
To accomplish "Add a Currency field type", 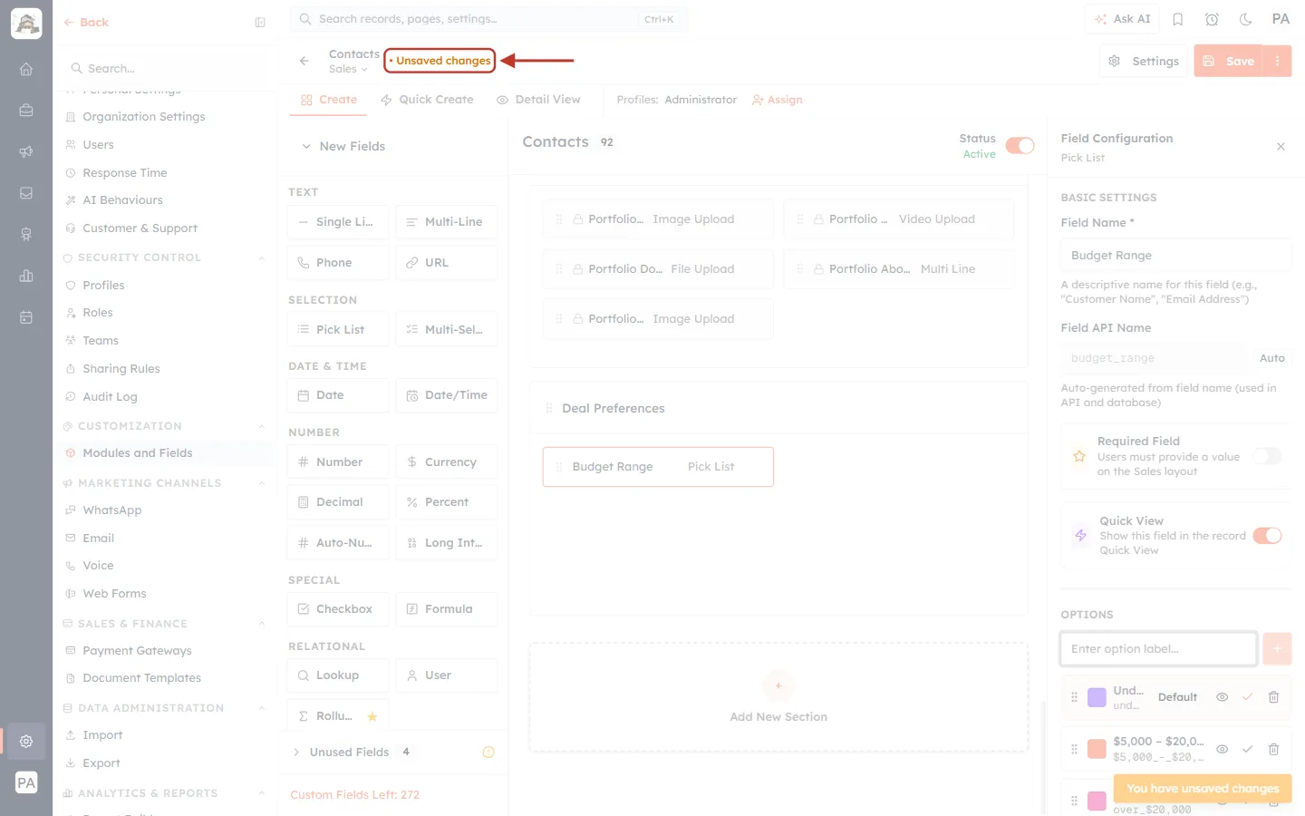I will (x=447, y=461).
